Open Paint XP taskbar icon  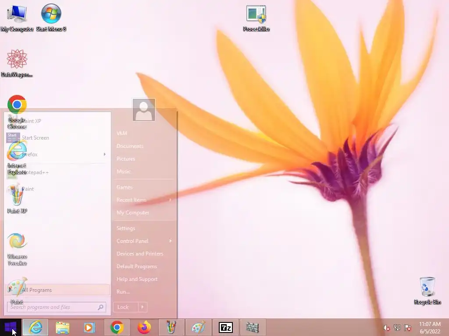click(x=171, y=327)
